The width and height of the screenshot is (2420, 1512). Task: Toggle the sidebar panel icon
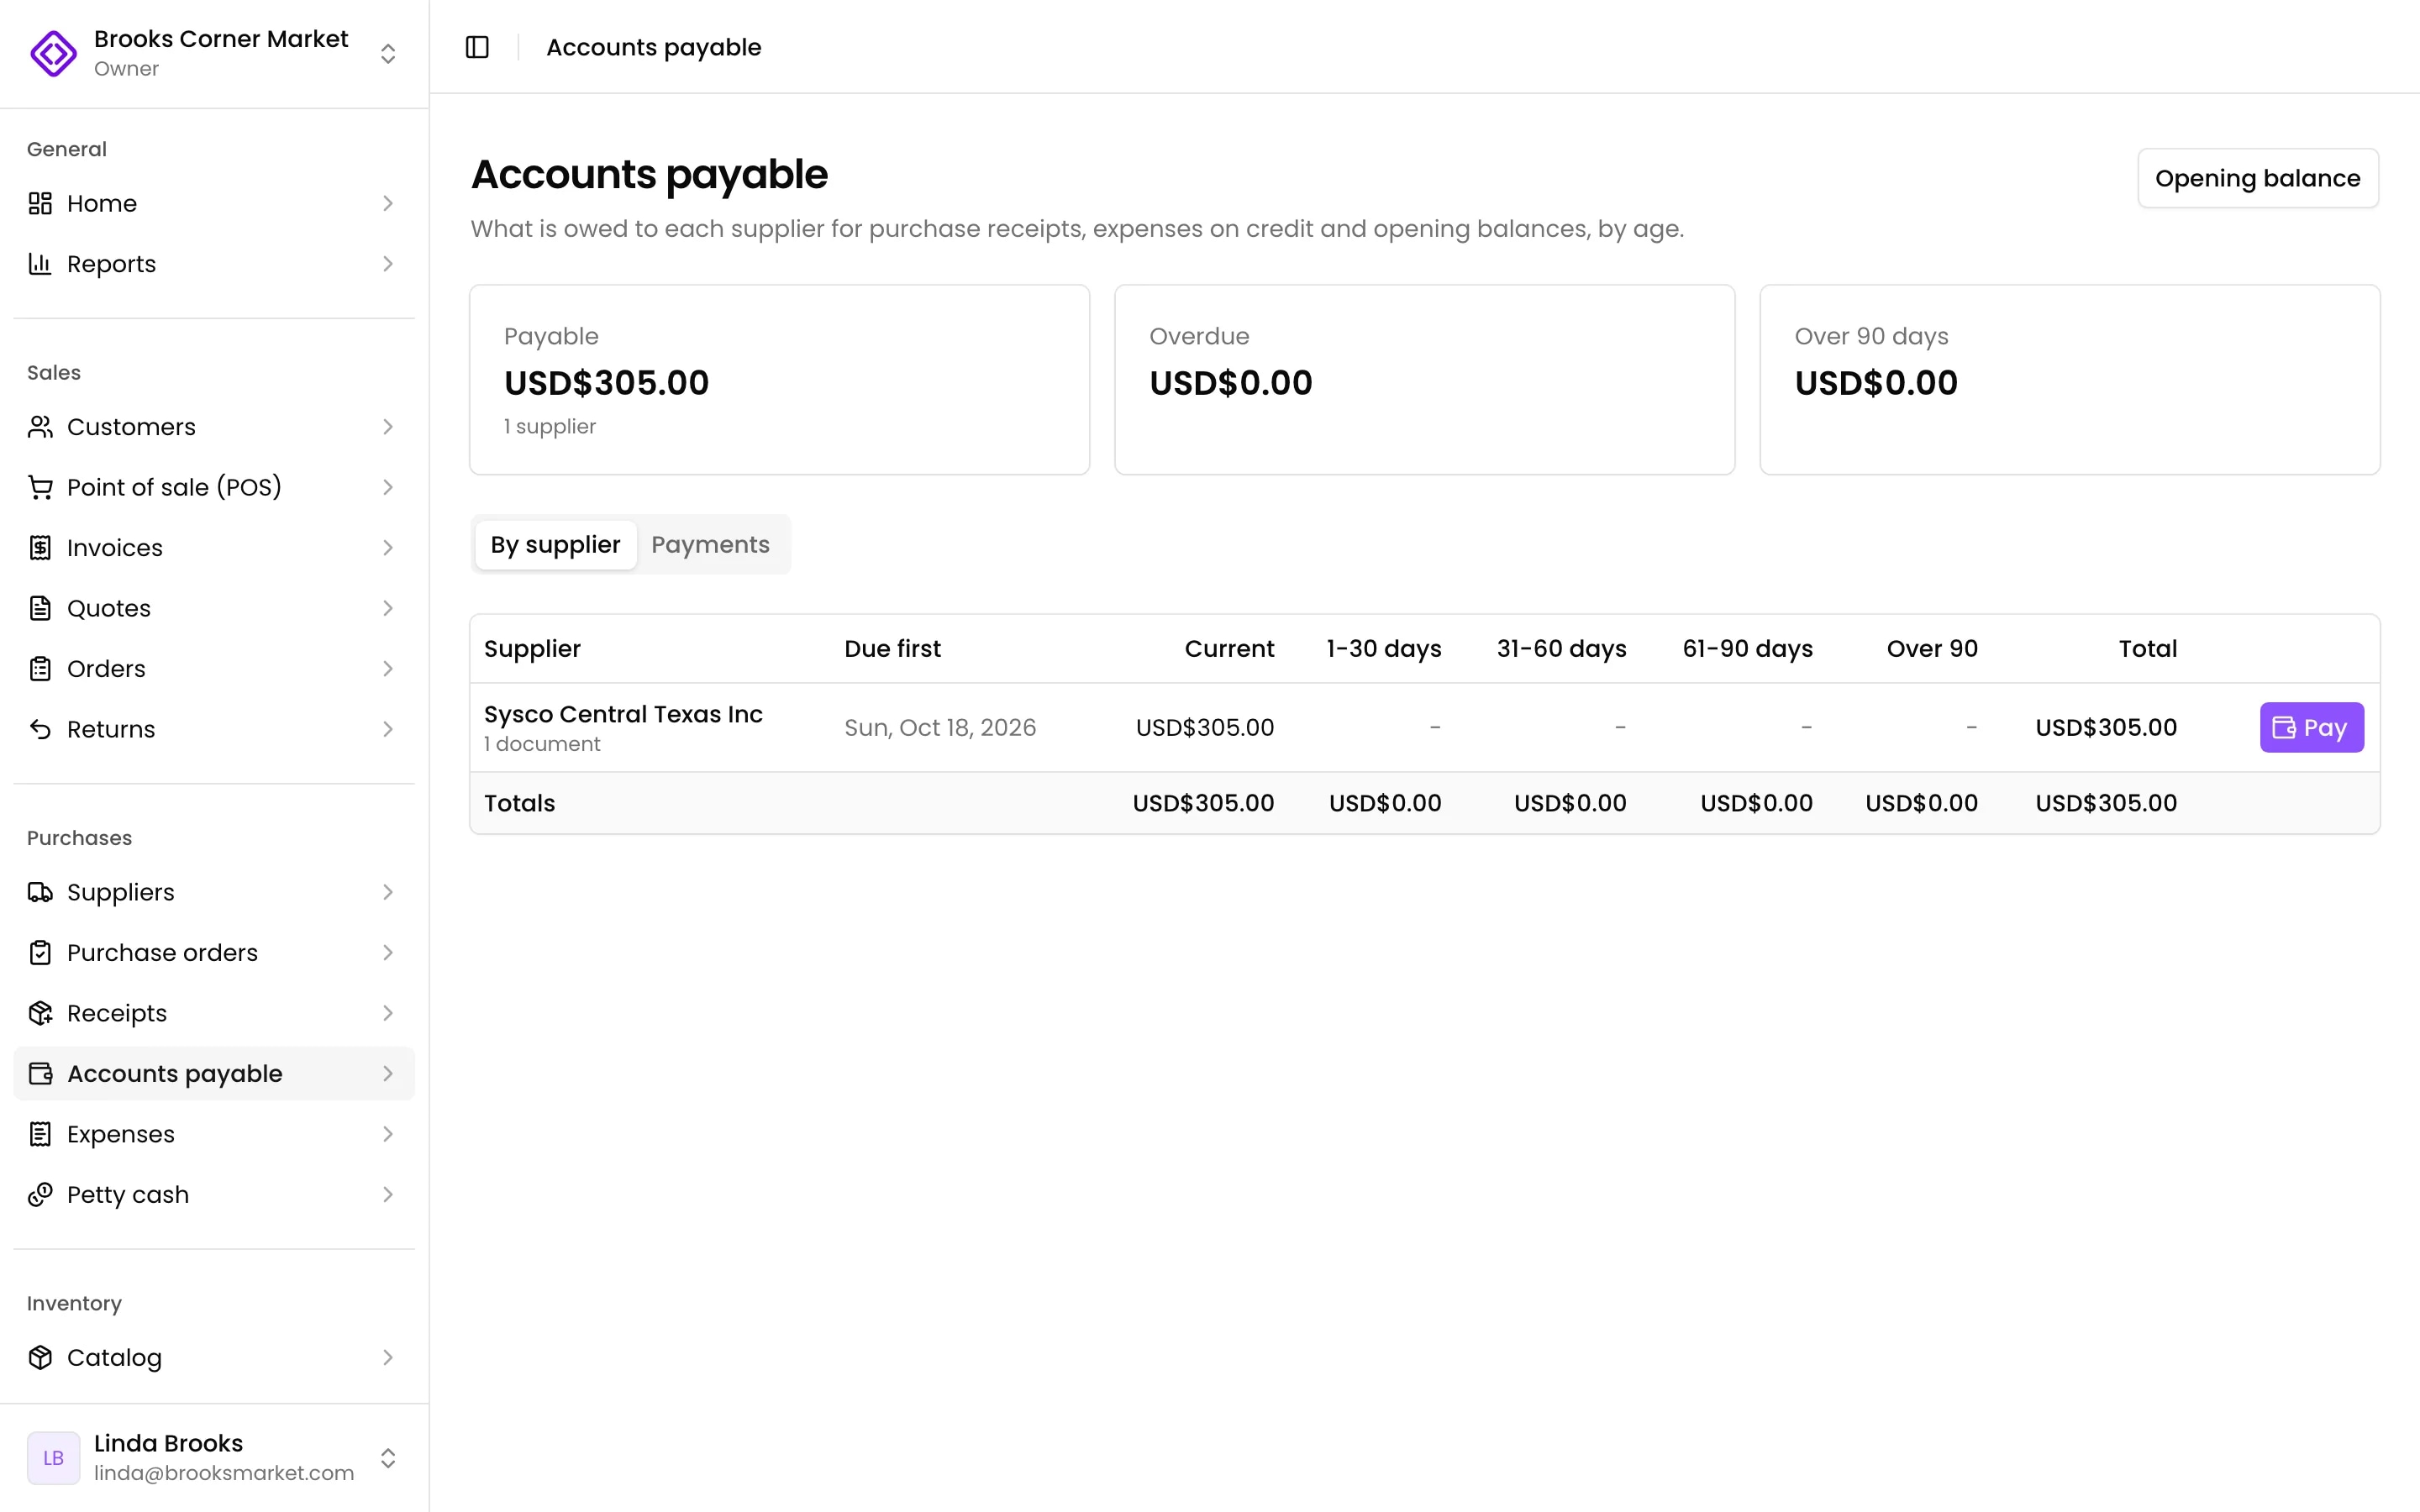[x=477, y=47]
